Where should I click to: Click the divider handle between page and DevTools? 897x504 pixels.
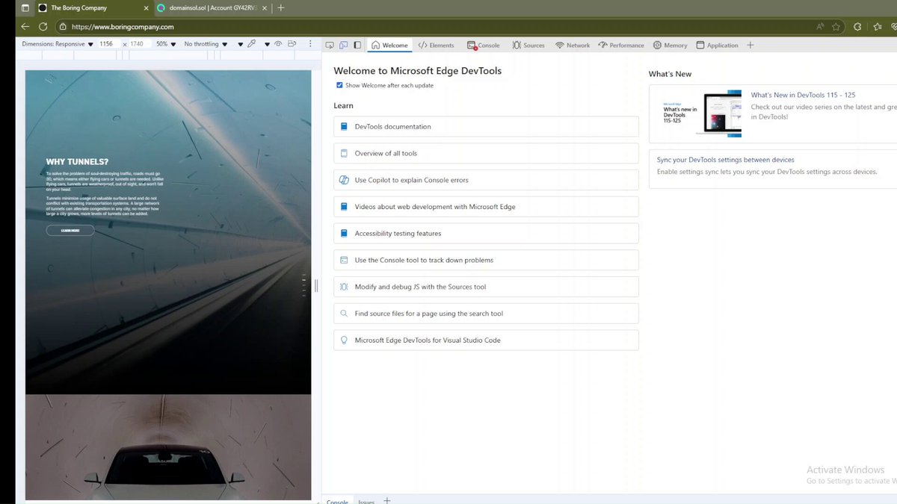tap(316, 285)
